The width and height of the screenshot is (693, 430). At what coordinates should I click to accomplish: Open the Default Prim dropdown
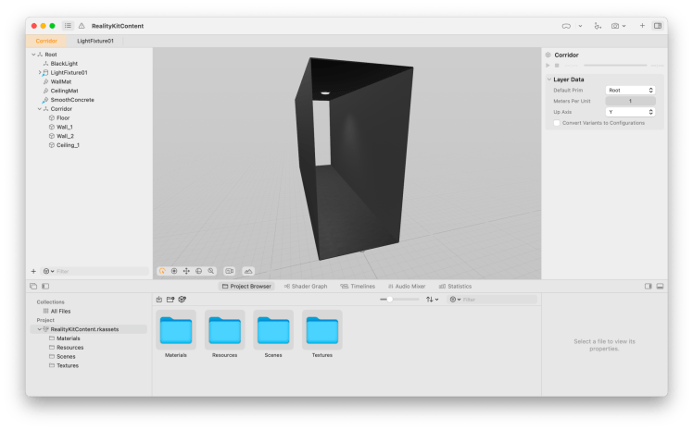[x=630, y=90]
